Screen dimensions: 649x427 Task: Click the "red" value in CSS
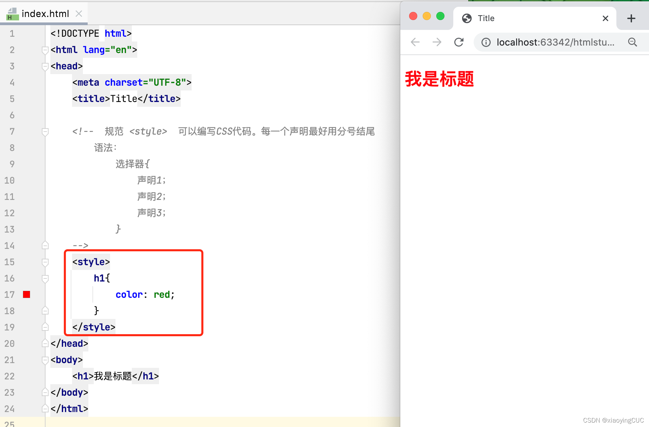click(x=162, y=294)
